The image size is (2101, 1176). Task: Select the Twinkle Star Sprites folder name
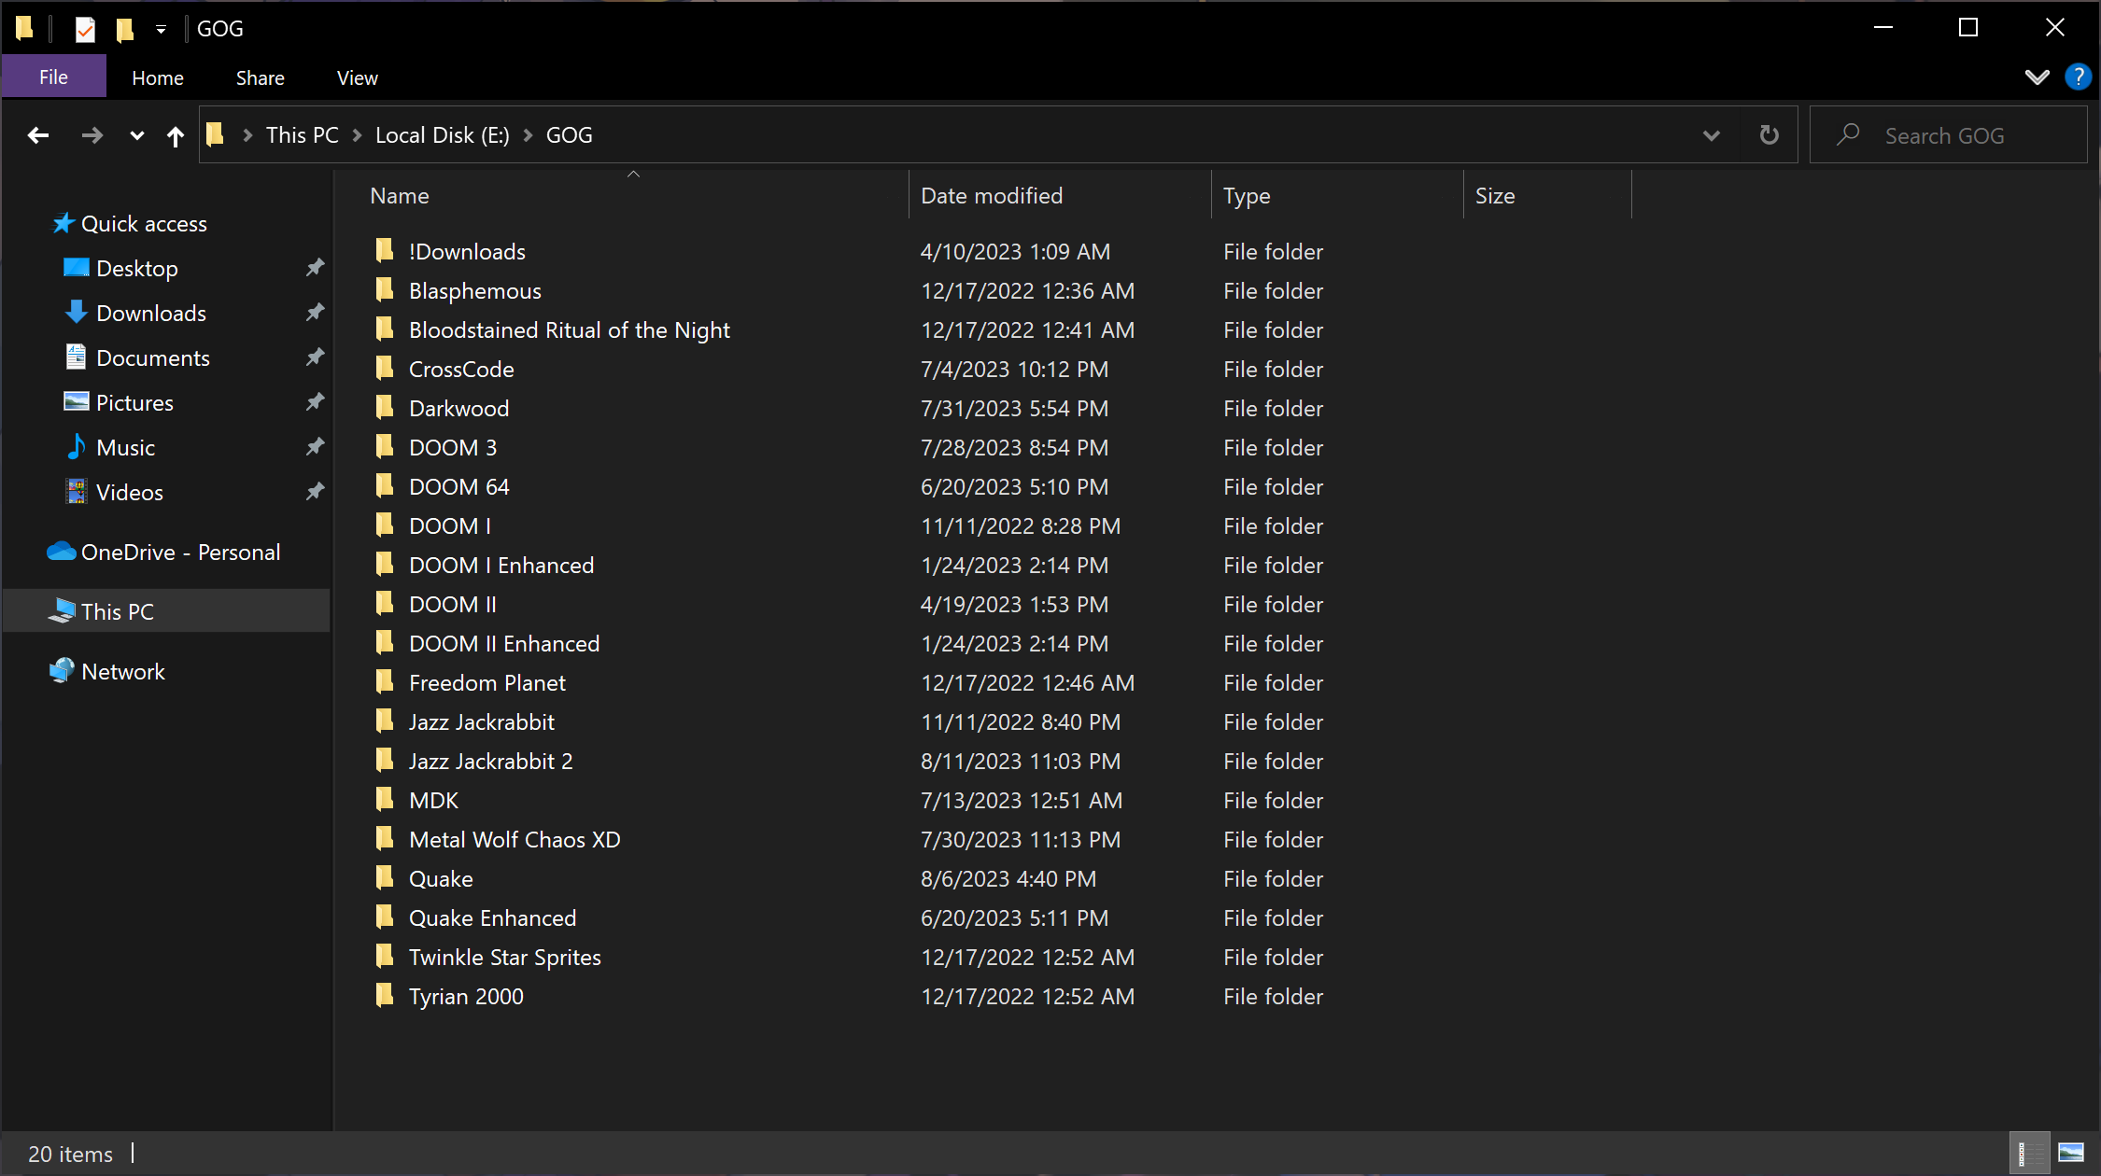505,958
